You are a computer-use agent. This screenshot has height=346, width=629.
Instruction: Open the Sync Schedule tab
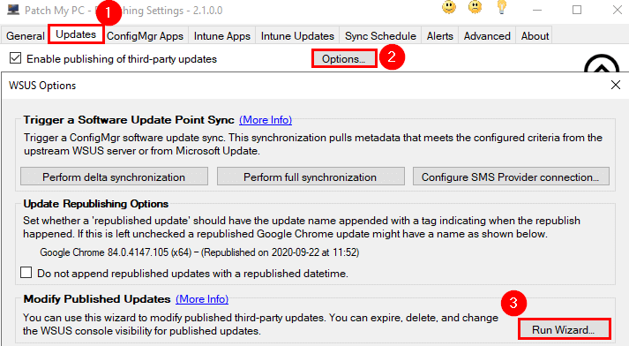pyautogui.click(x=380, y=35)
